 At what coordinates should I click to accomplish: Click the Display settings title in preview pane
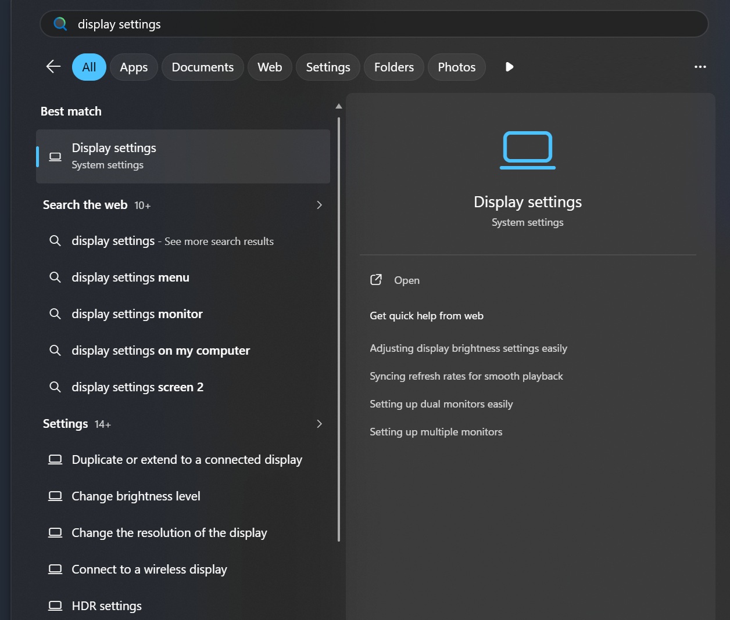pyautogui.click(x=528, y=202)
